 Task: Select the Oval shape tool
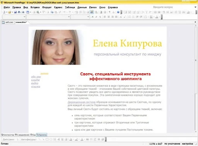click(51, 139)
